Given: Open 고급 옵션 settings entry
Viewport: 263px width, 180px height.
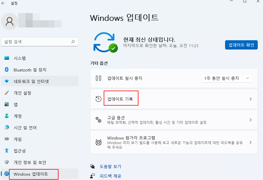Looking at the screenshot, I should (x=174, y=120).
